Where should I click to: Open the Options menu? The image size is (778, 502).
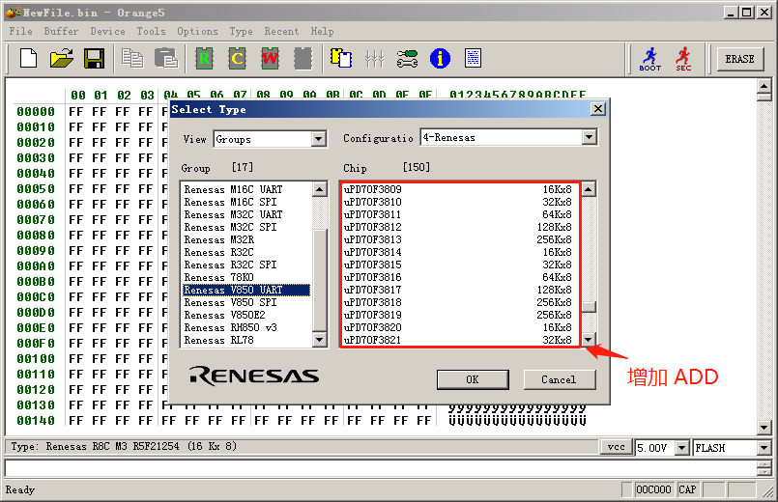click(197, 31)
